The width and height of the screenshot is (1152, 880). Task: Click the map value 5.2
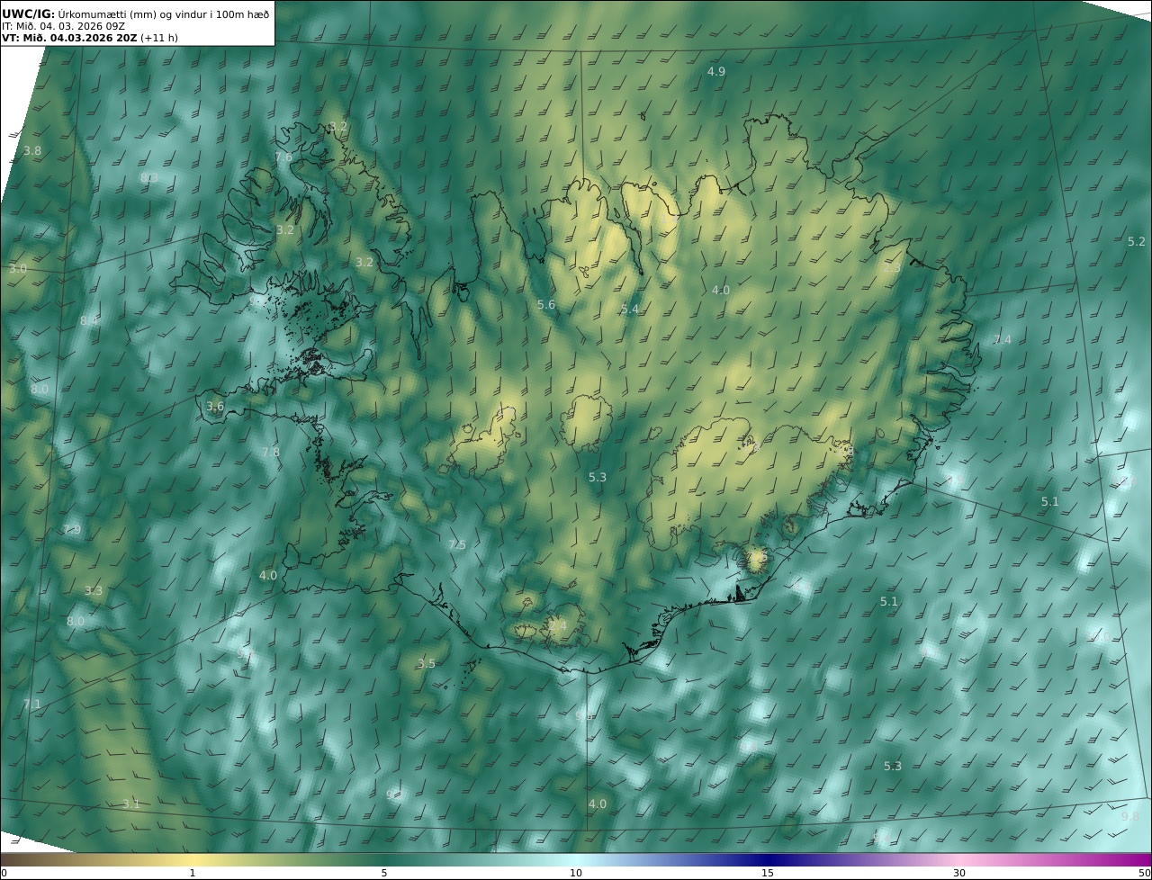1137,241
